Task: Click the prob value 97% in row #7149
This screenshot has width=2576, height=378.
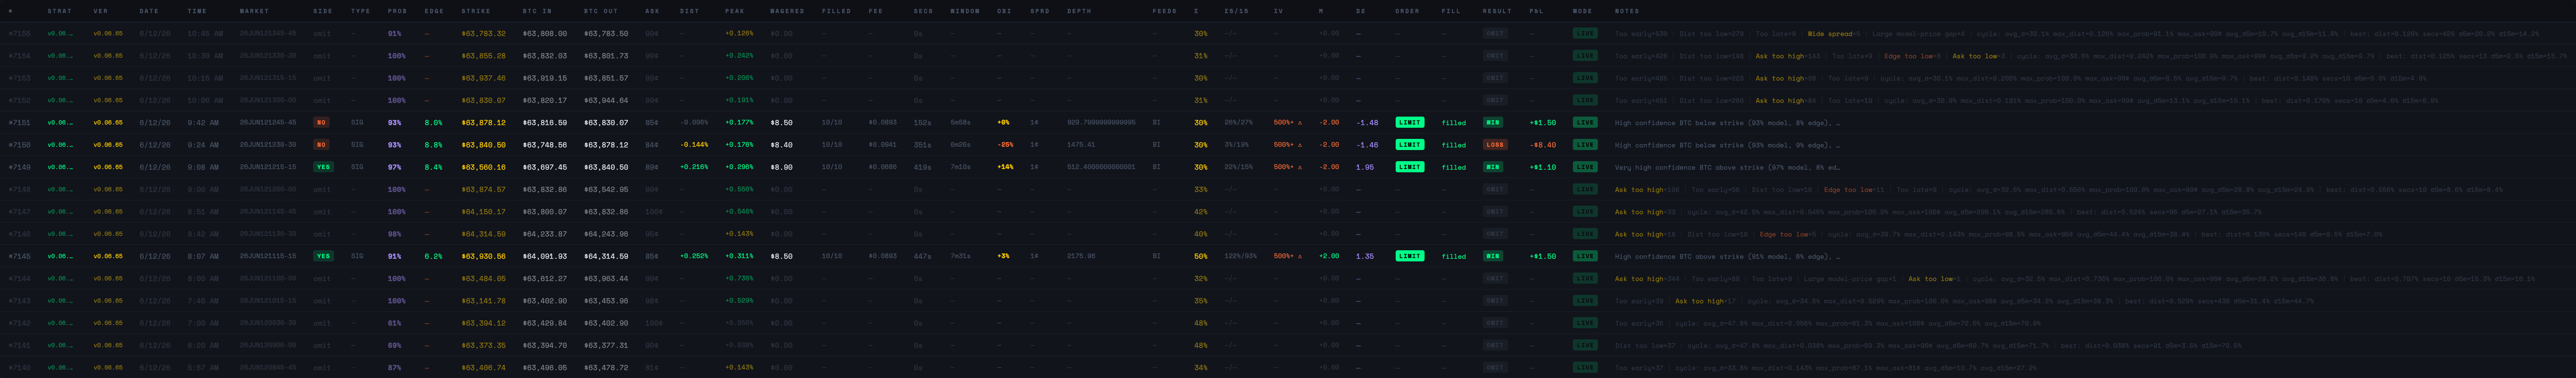Action: click(394, 168)
